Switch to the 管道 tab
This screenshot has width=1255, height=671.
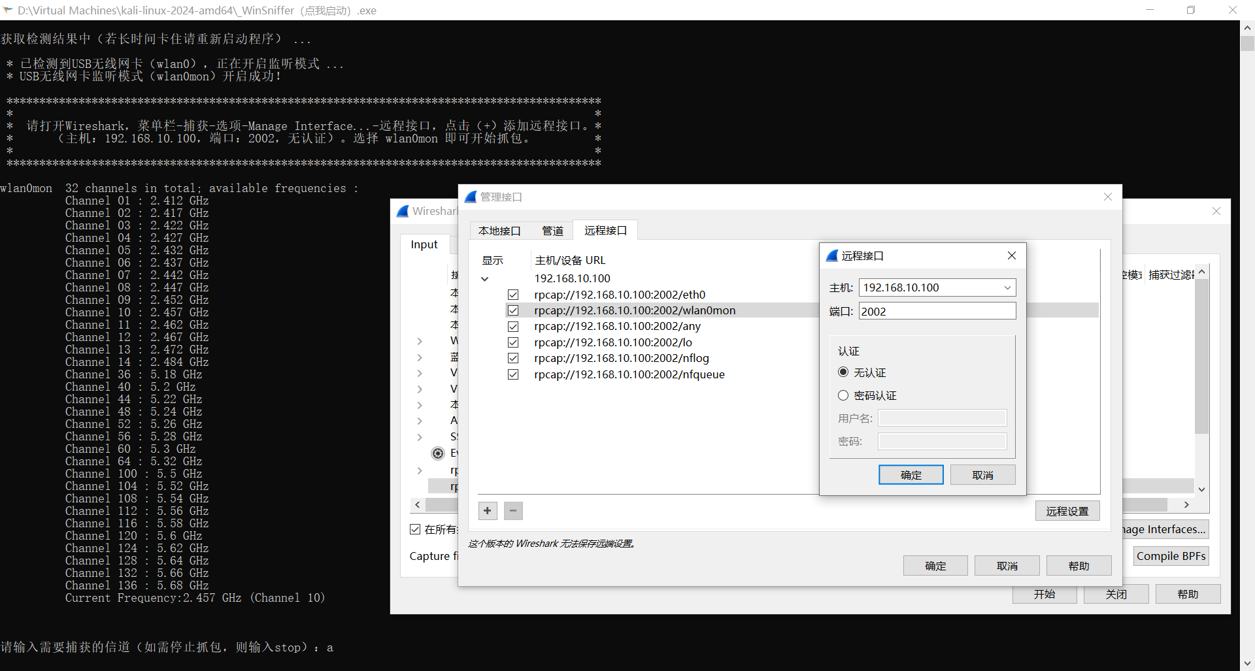click(552, 231)
